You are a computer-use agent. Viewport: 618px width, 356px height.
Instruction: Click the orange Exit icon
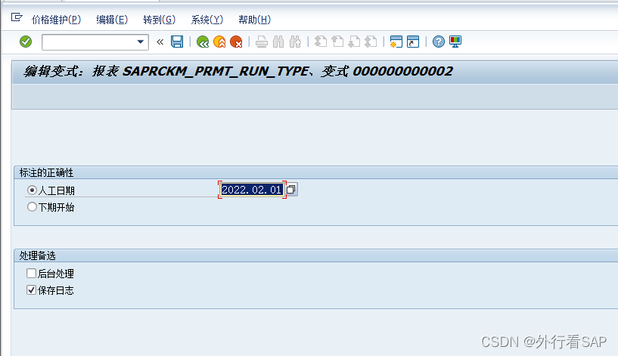[219, 42]
